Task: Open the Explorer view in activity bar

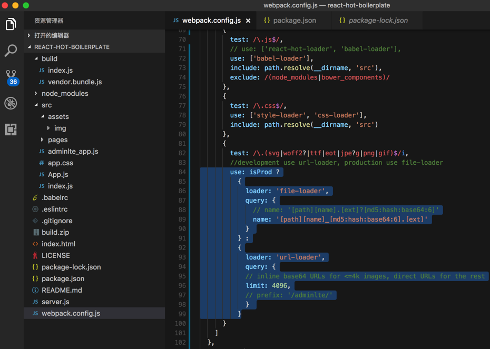Action: 11,24
